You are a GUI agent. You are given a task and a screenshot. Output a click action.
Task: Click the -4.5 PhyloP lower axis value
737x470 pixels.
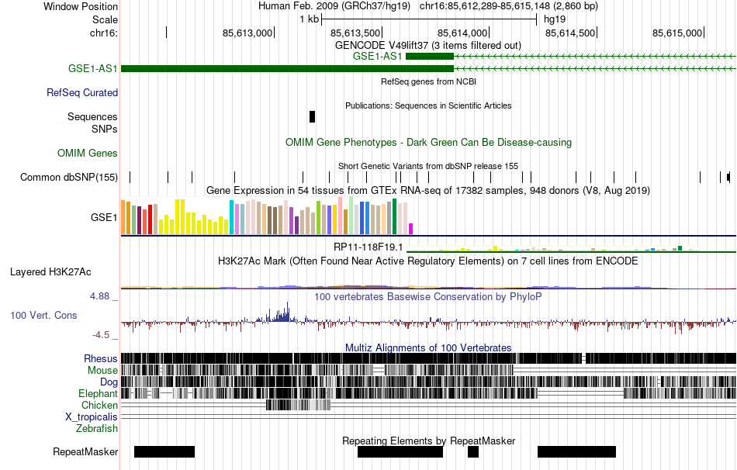[101, 334]
